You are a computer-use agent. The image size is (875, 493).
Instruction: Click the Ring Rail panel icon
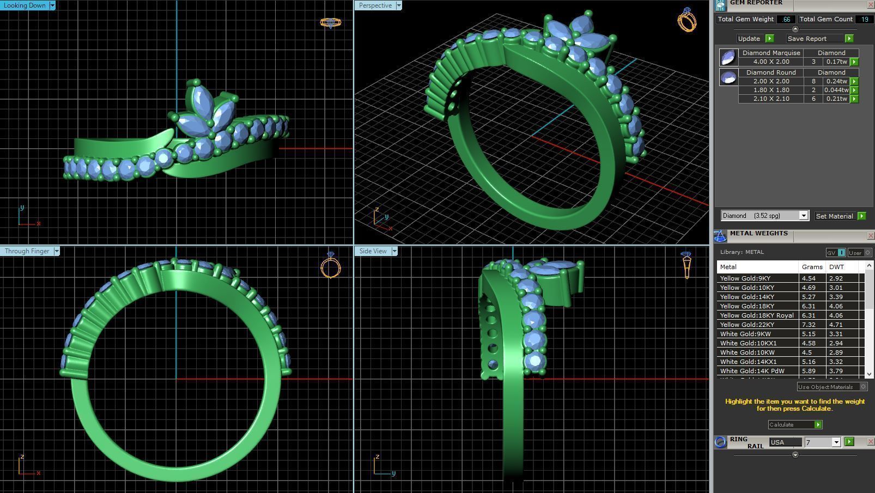click(720, 442)
